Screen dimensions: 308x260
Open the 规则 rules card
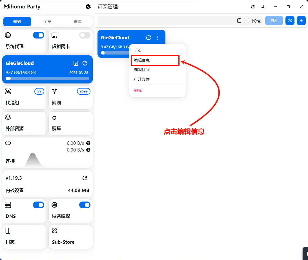coord(71,97)
